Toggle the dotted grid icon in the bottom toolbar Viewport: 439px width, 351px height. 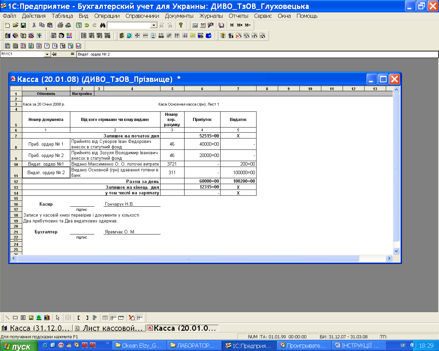coord(105,318)
